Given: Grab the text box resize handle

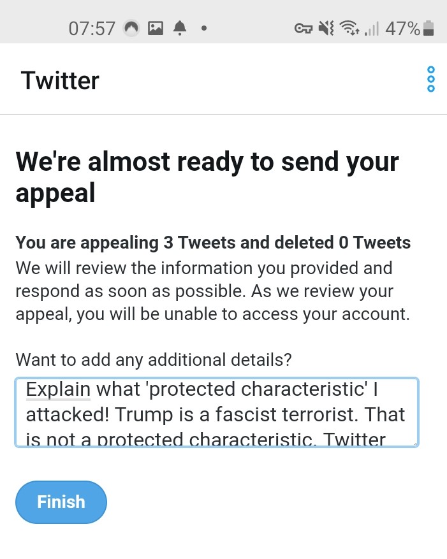Looking at the screenshot, I should click(414, 442).
